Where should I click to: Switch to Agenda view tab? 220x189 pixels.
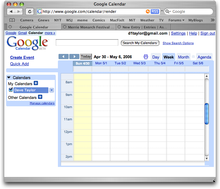(x=204, y=57)
